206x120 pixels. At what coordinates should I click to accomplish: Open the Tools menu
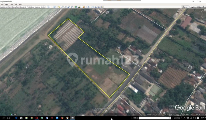pyautogui.click(x=11, y=4)
